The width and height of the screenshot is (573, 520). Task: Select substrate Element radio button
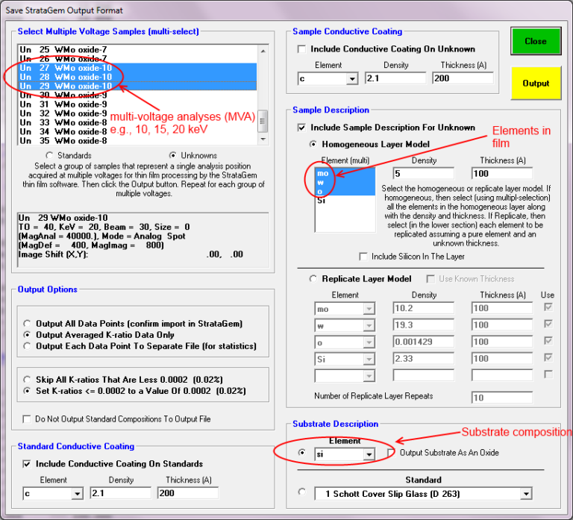(302, 453)
